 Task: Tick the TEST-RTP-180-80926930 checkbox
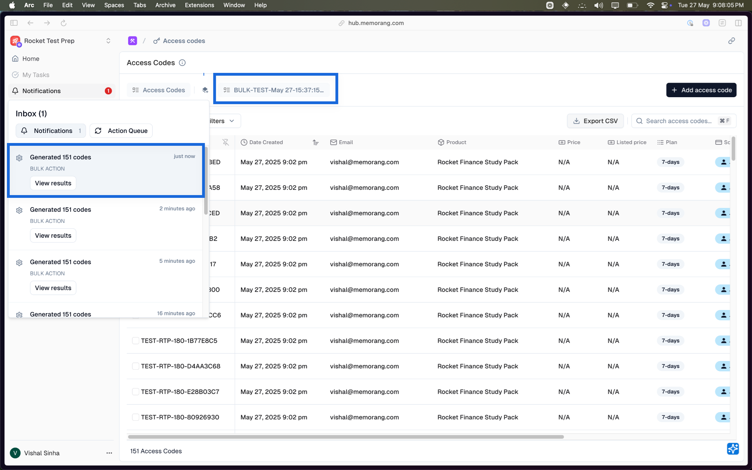click(x=135, y=417)
